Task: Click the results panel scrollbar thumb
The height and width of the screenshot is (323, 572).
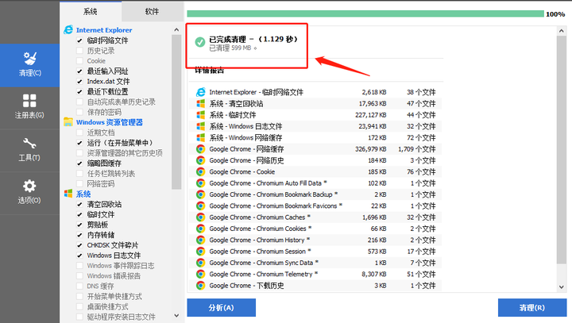Action: pyautogui.click(x=562, y=149)
